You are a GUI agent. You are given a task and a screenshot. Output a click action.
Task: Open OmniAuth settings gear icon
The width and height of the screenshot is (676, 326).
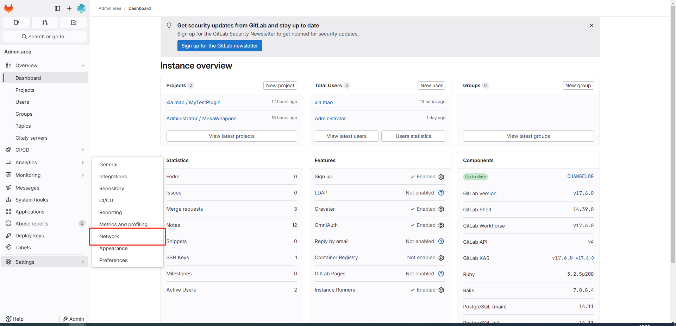pos(441,225)
